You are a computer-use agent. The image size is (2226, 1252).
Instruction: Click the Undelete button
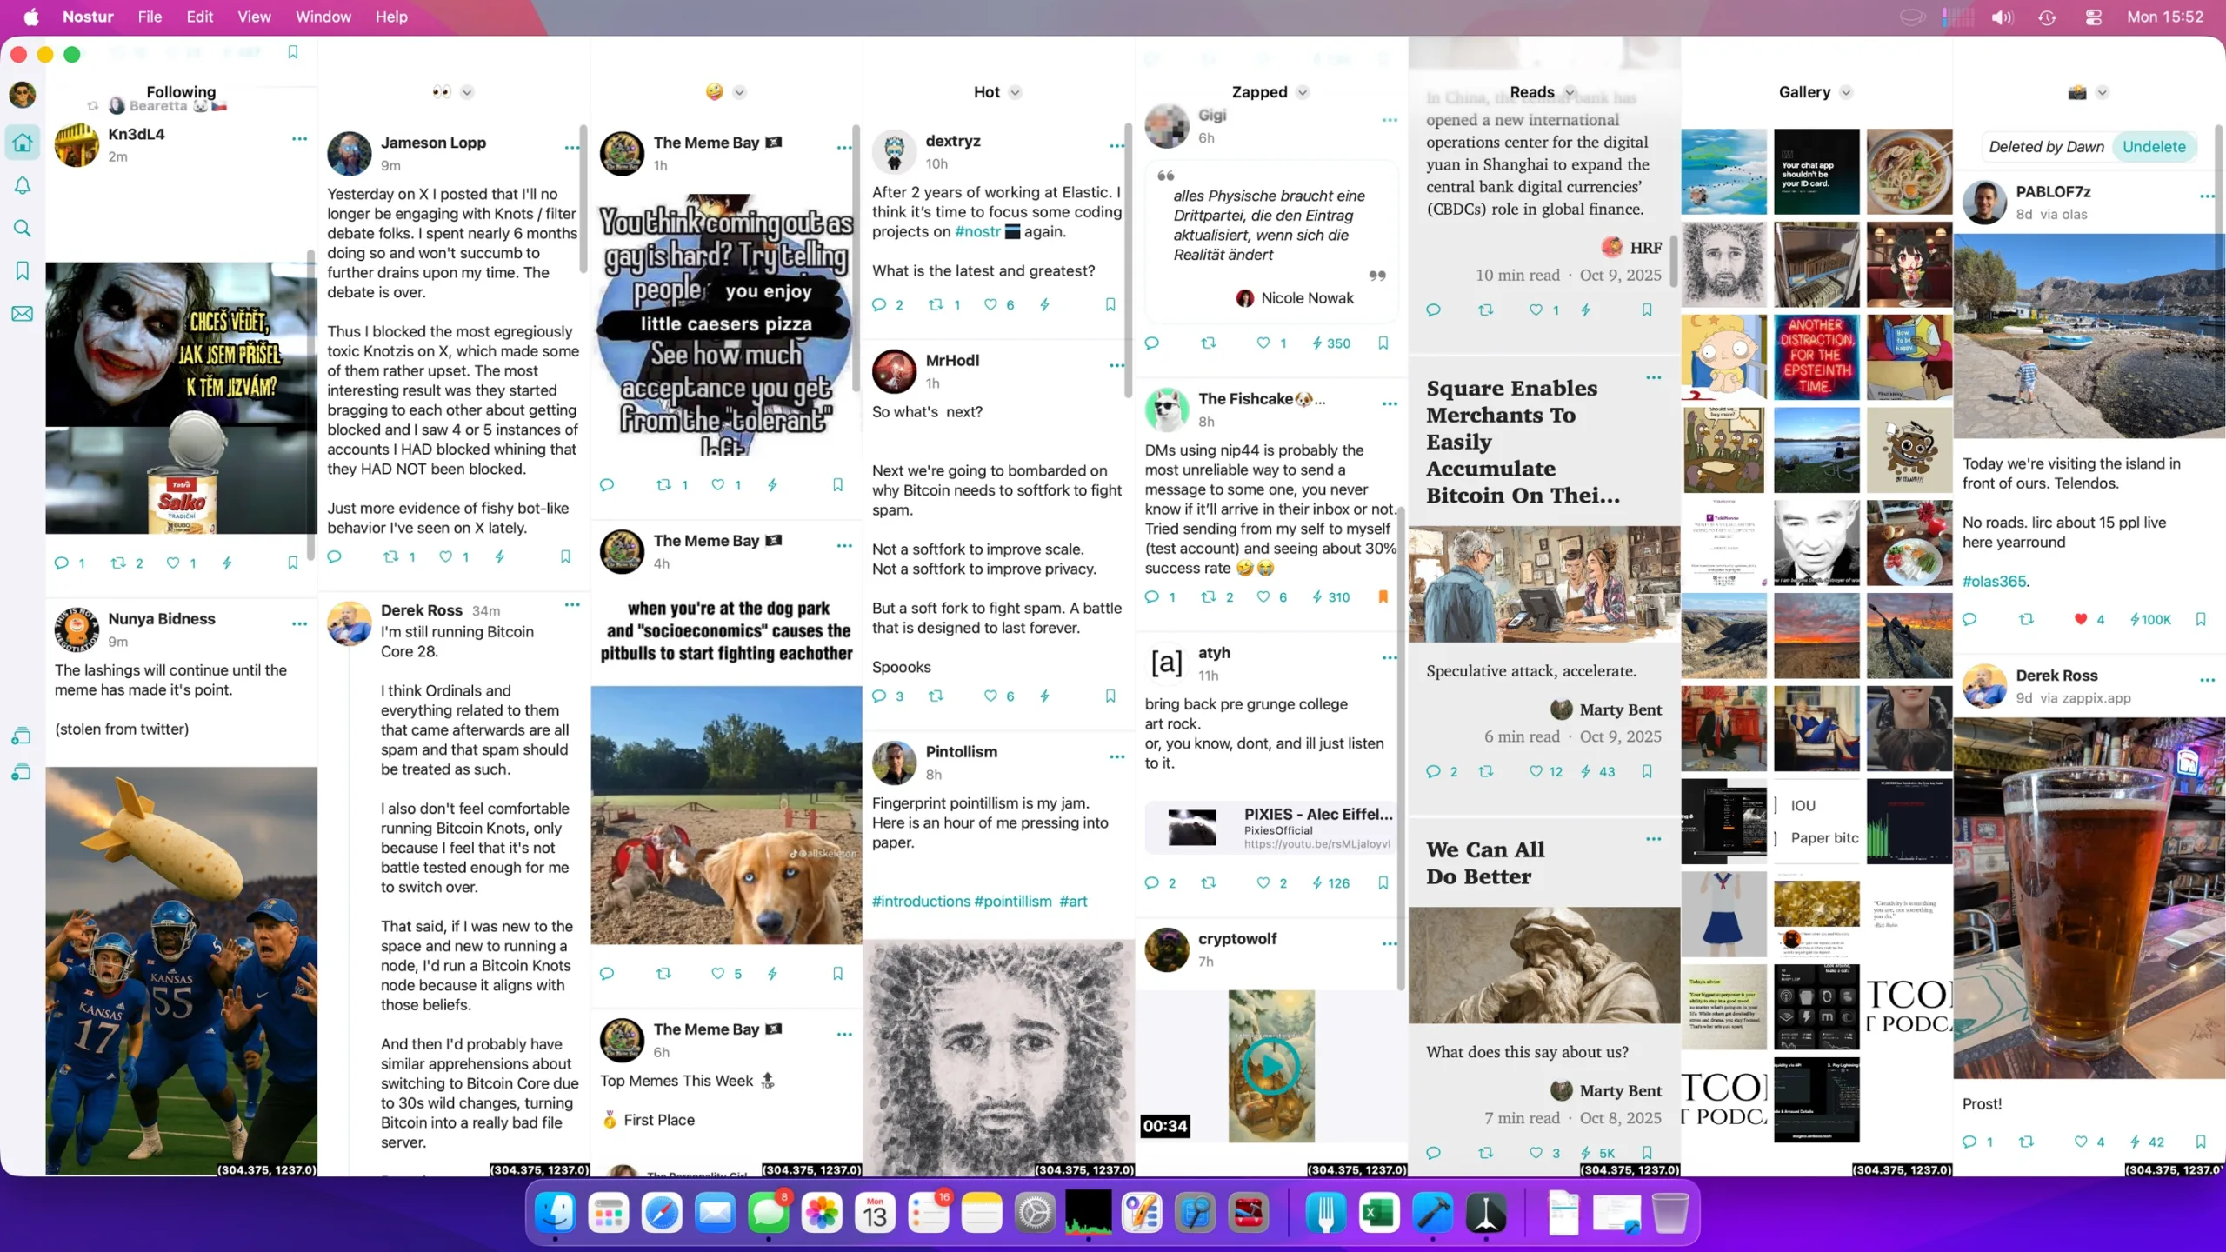[x=2153, y=146]
